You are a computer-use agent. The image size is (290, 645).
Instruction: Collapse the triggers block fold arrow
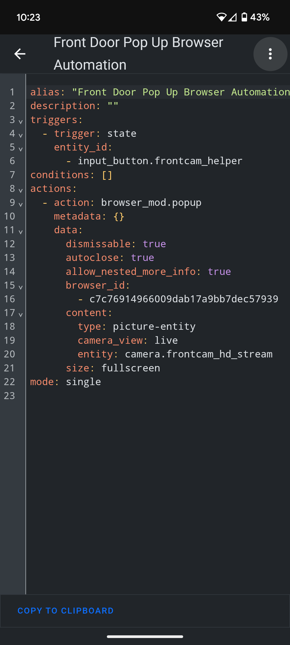(21, 121)
